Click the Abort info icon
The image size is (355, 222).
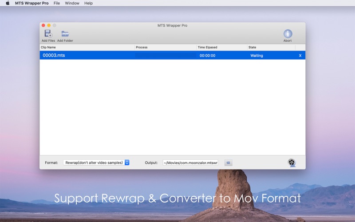(288, 34)
